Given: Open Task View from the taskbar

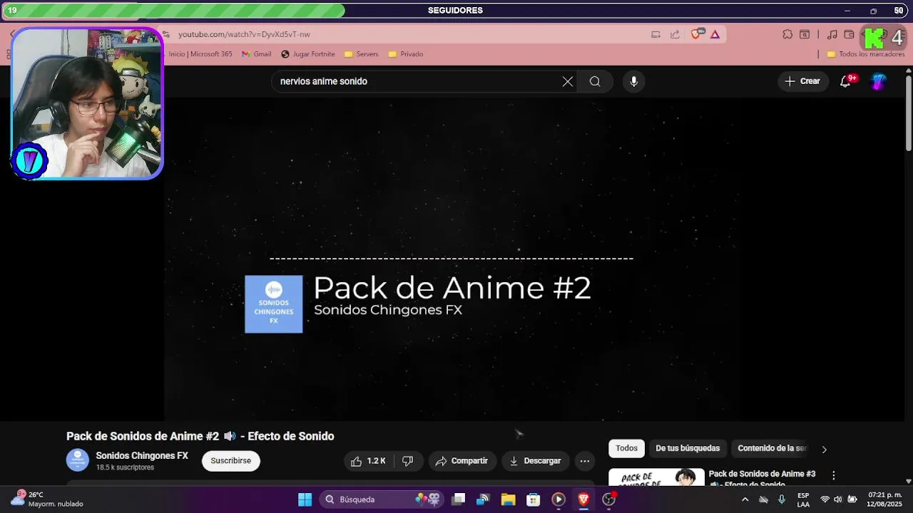Looking at the screenshot, I should (x=459, y=499).
